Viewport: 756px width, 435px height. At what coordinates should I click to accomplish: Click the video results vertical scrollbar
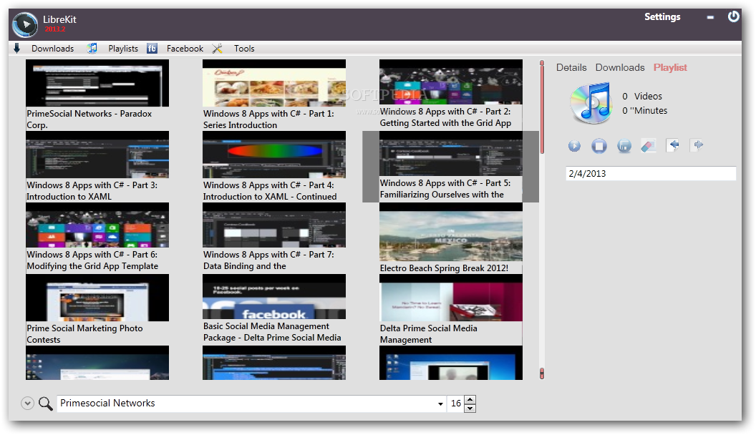542,219
